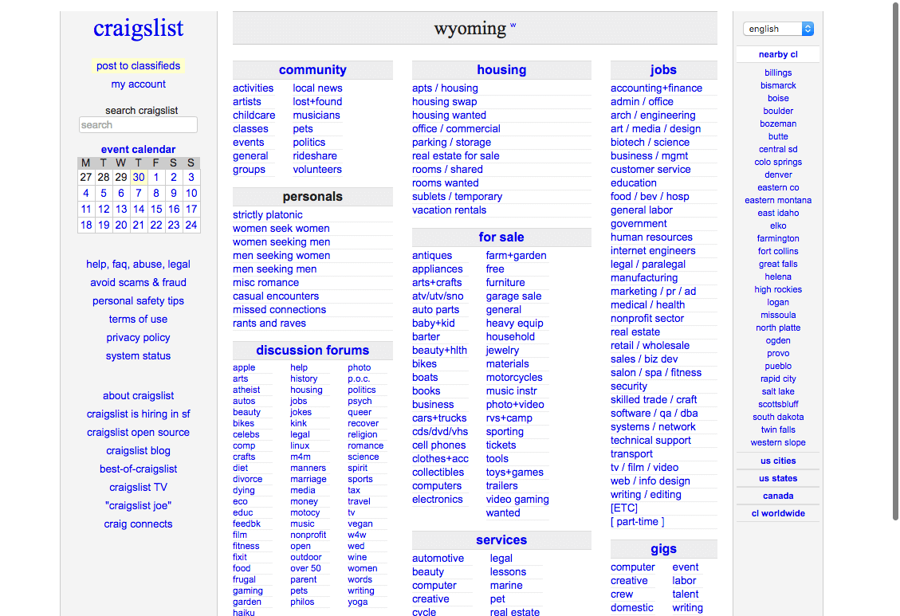
Task: Open the privacy policy
Action: [137, 337]
